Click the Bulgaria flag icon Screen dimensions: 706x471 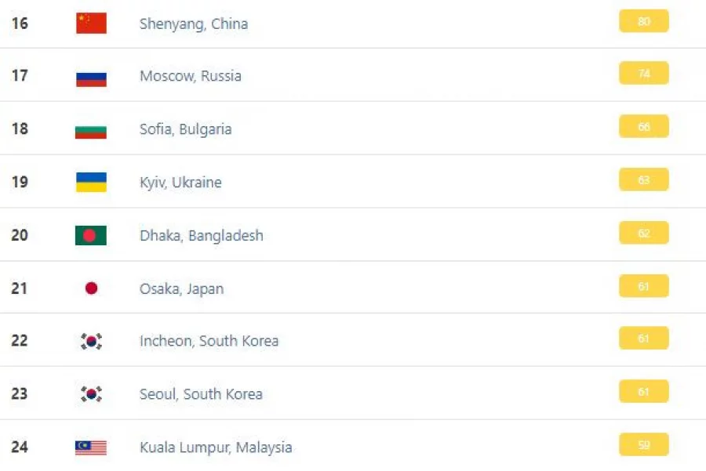click(x=91, y=132)
